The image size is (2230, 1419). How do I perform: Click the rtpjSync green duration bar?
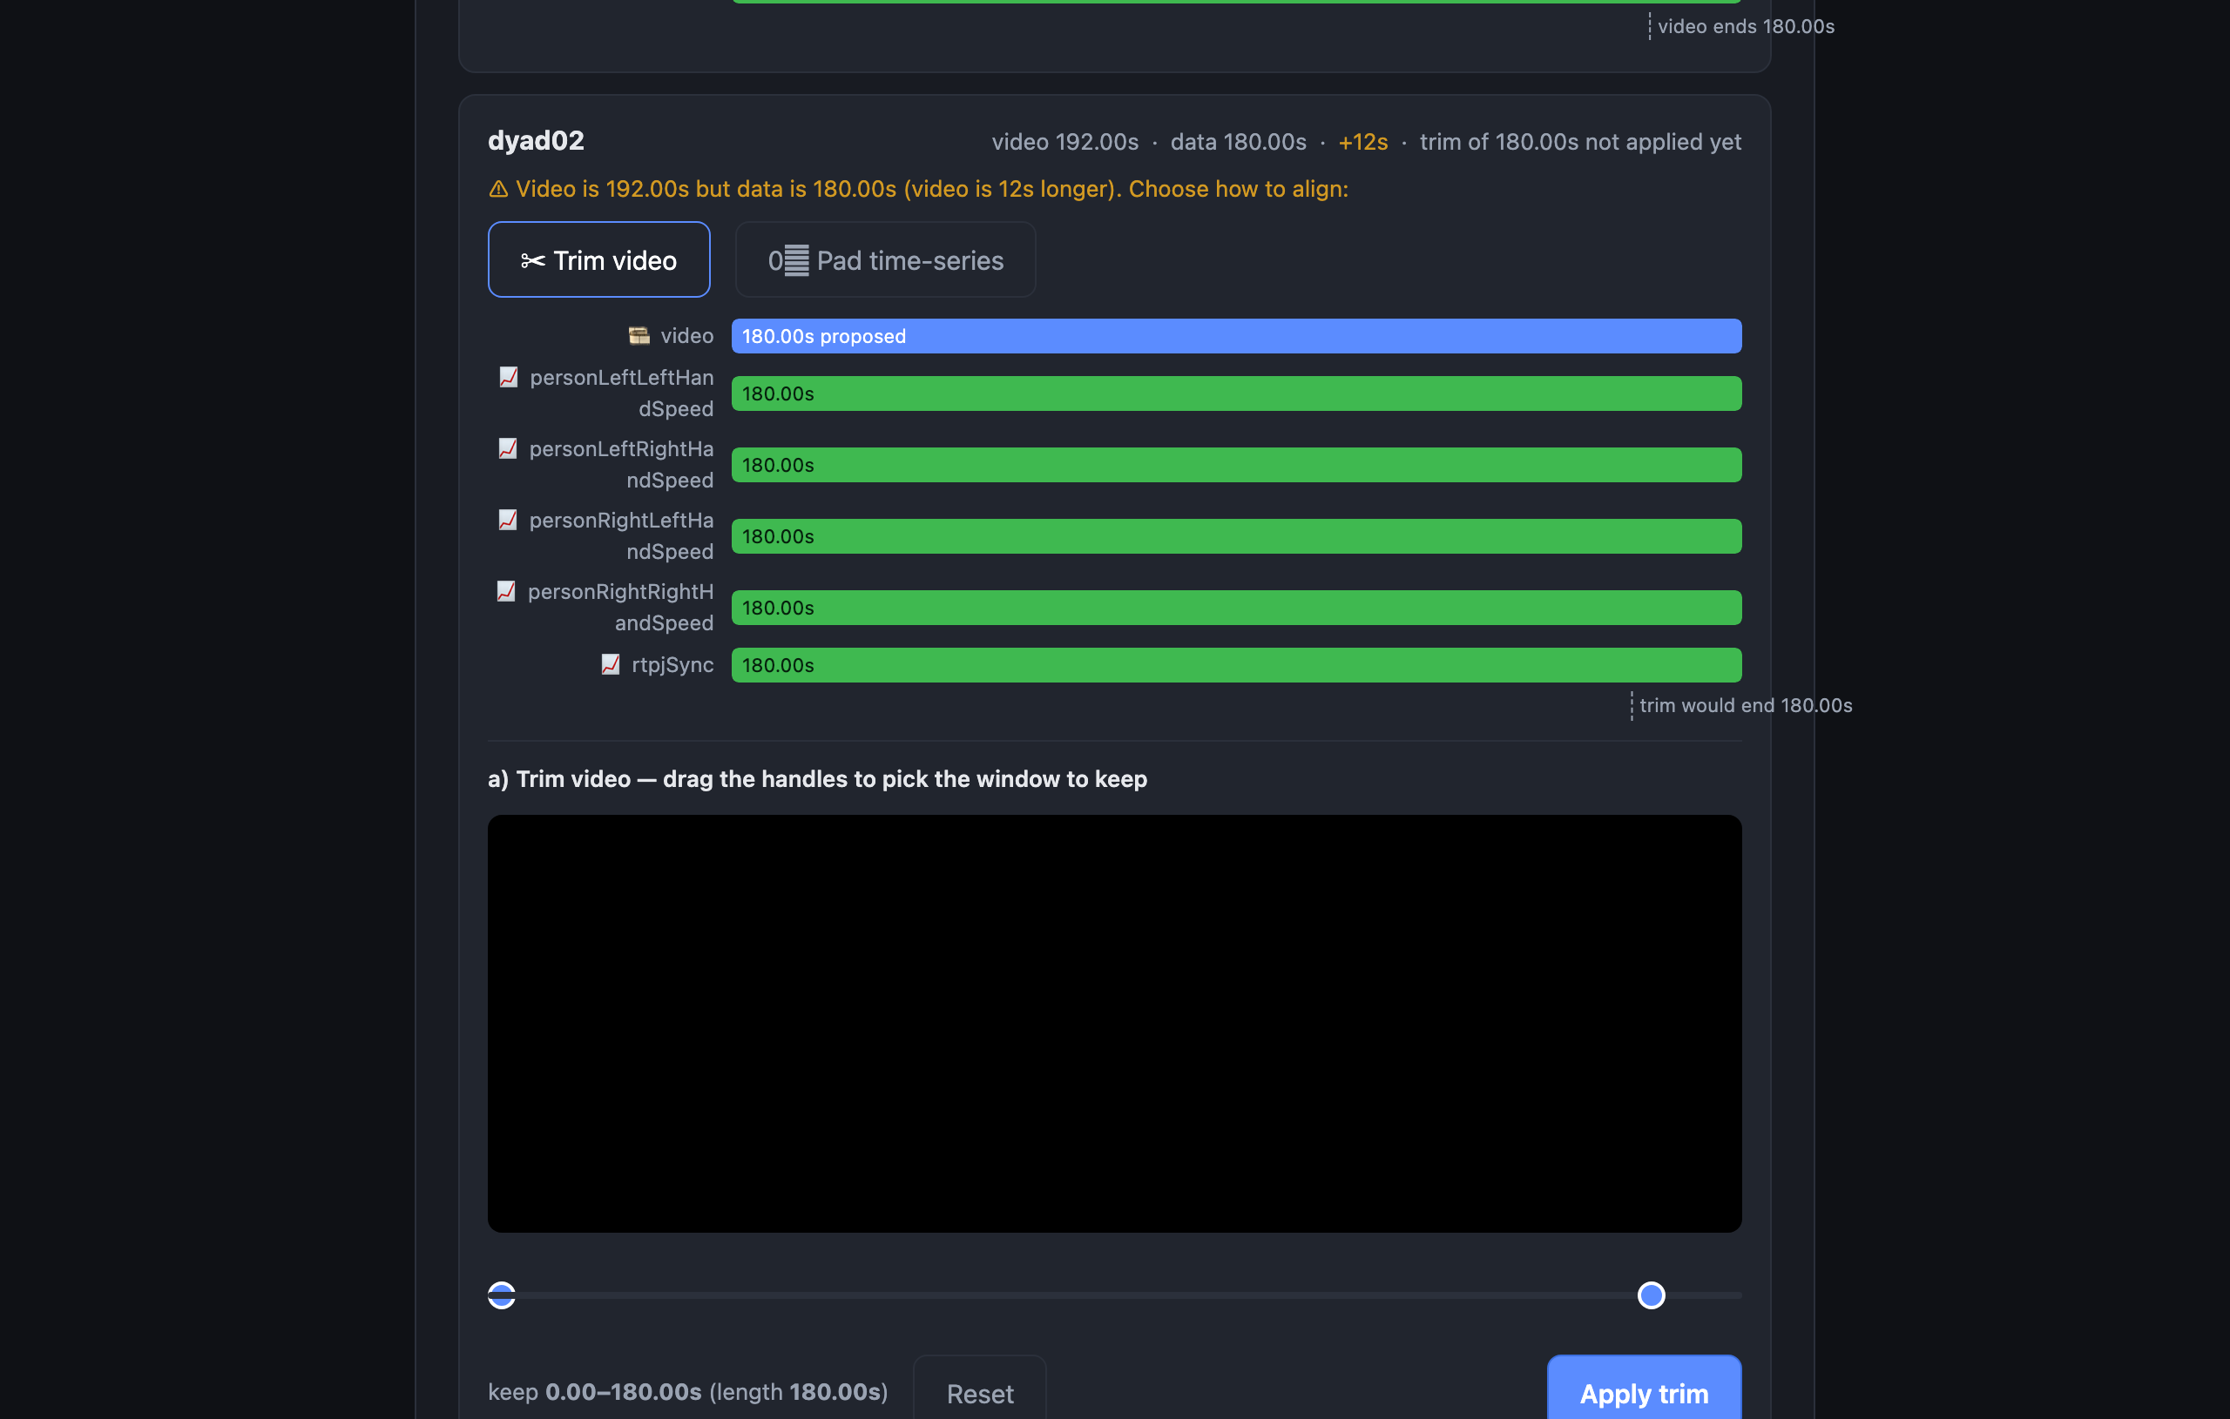click(1236, 664)
